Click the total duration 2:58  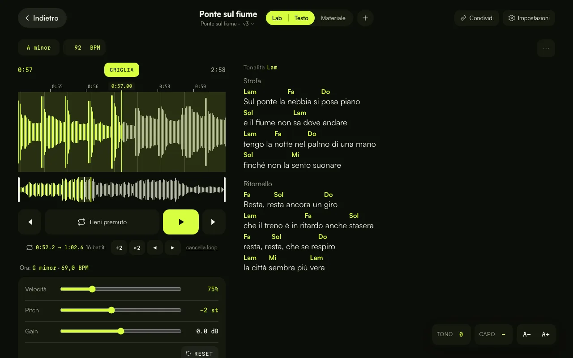click(218, 70)
